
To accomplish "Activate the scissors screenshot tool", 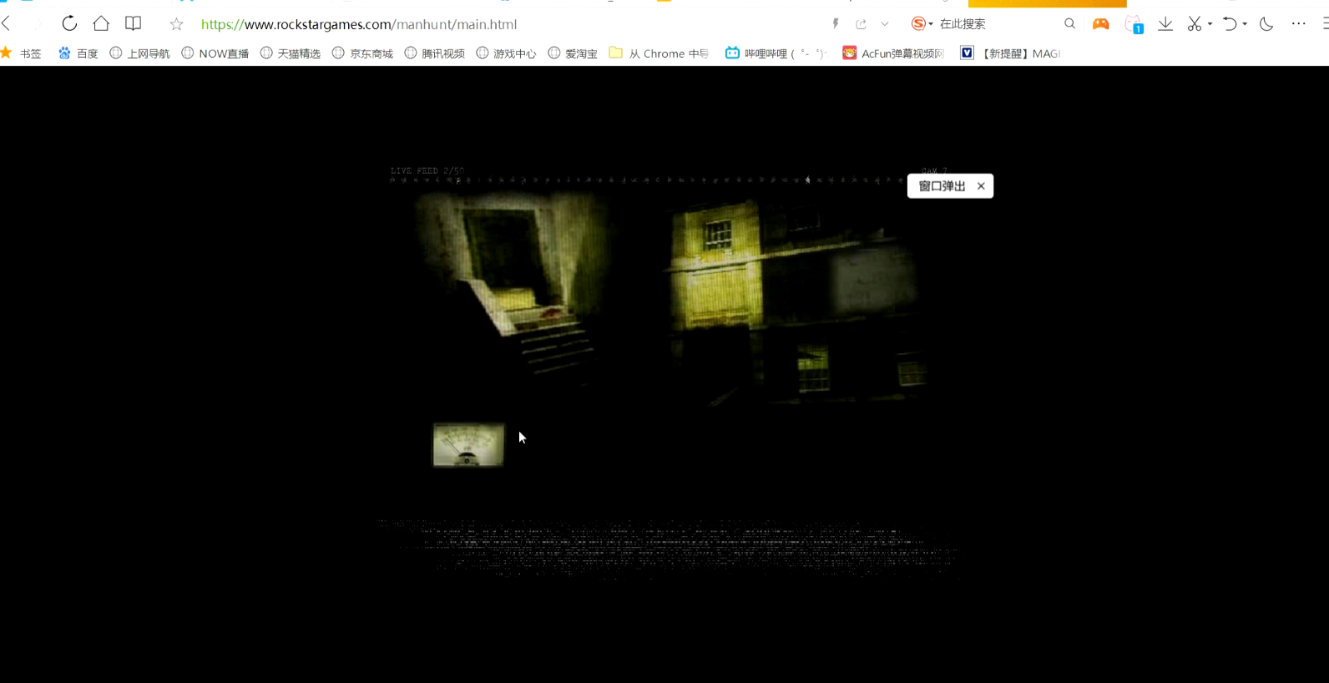I will point(1195,24).
